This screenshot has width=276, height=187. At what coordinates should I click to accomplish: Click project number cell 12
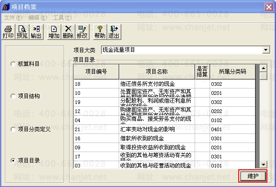(96, 111)
